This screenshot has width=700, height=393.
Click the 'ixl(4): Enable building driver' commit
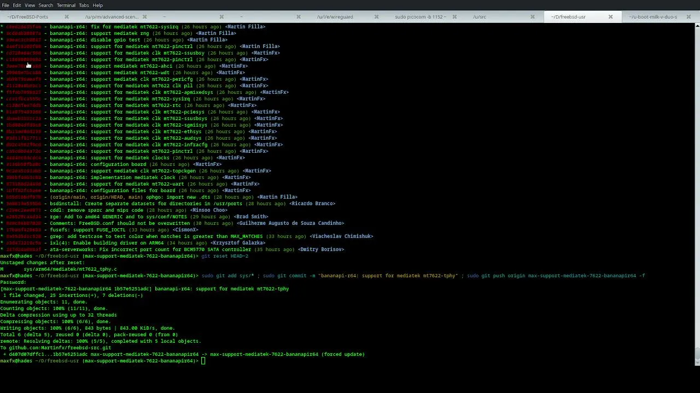pos(133,243)
